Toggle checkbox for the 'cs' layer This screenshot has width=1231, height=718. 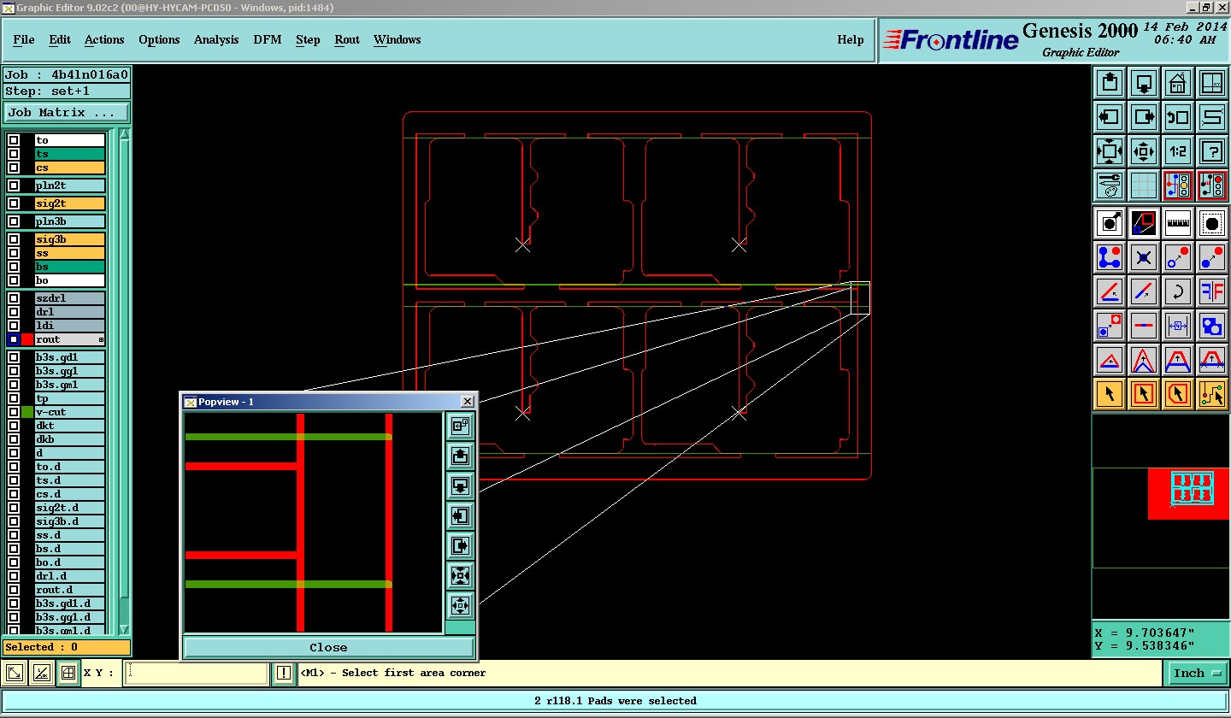click(14, 168)
